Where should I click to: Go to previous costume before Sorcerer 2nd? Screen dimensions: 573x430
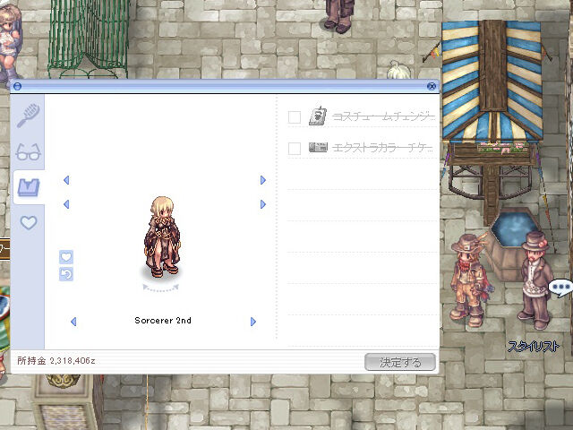pos(73,322)
